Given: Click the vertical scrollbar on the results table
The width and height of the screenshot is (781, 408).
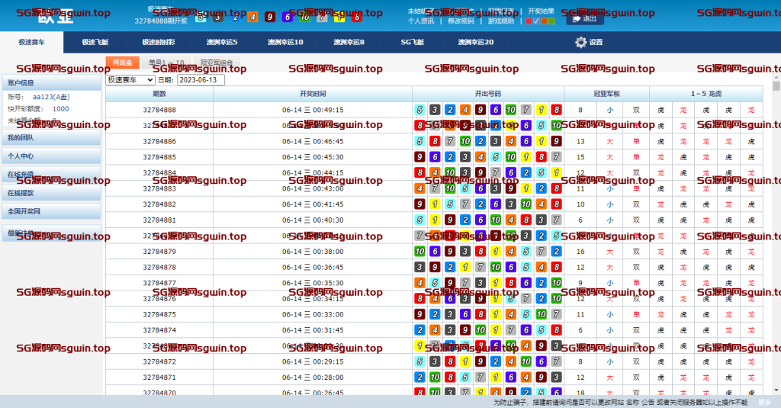Looking at the screenshot, I should point(775,229).
